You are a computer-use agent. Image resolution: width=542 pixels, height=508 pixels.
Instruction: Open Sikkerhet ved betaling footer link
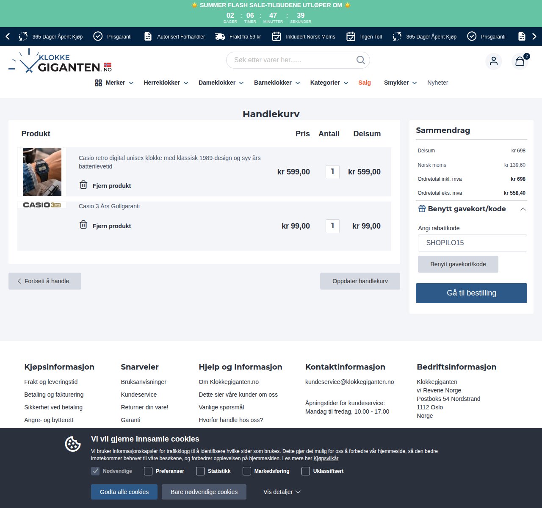tap(53, 407)
